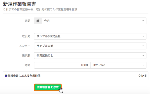
Task: Click the 表示順 field label
Action: (x=26, y=56)
